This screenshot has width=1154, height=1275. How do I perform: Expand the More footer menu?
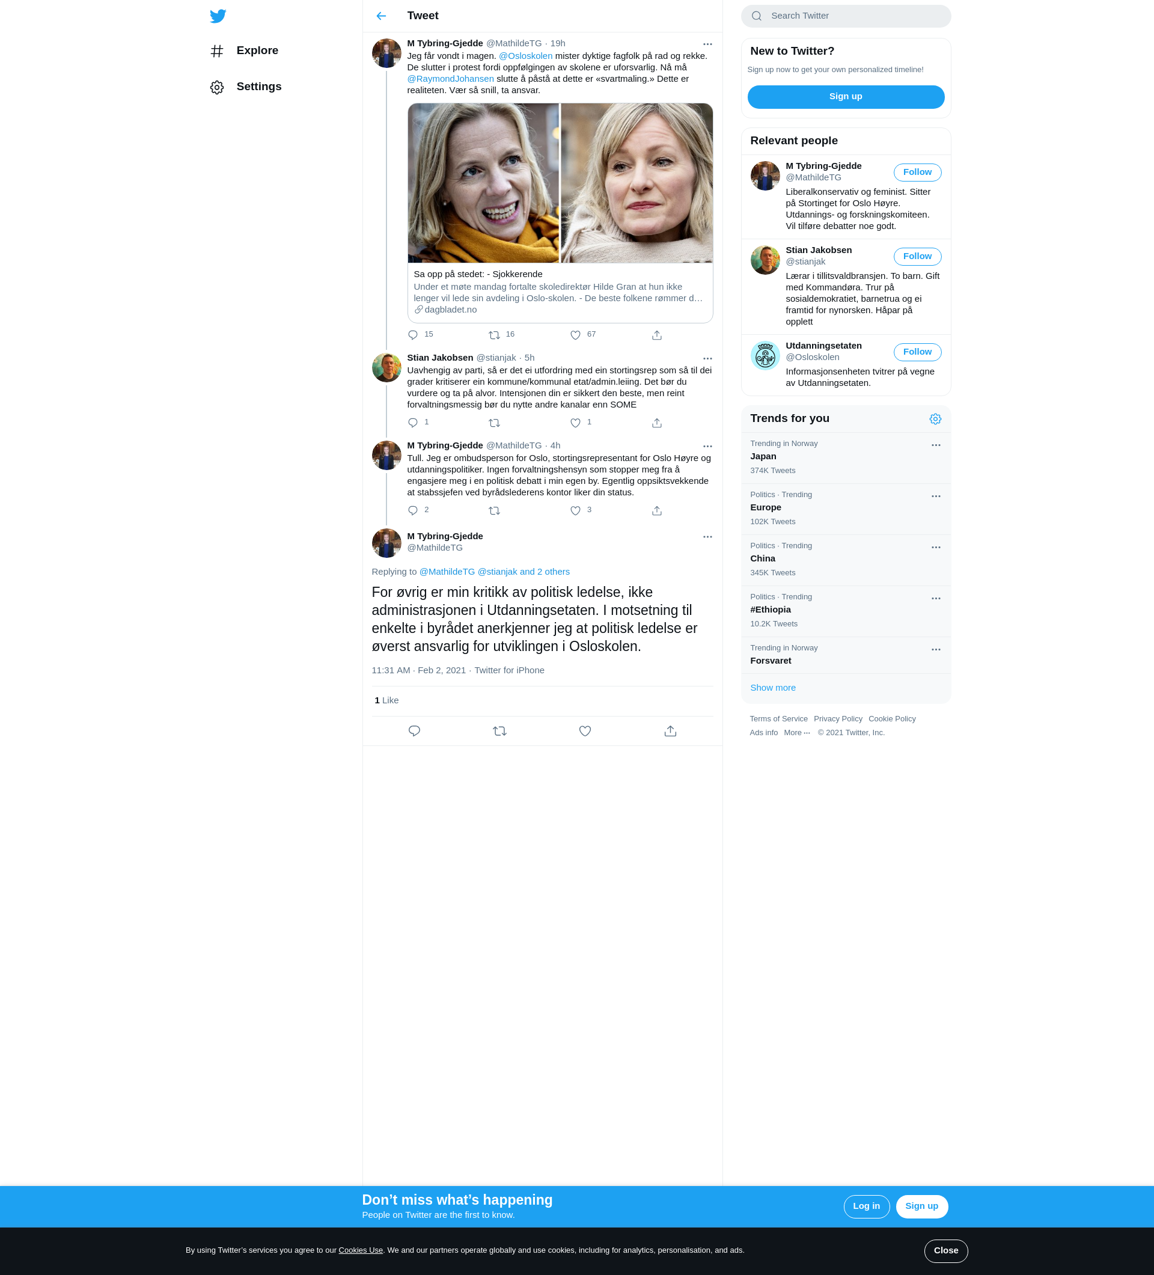click(x=796, y=733)
